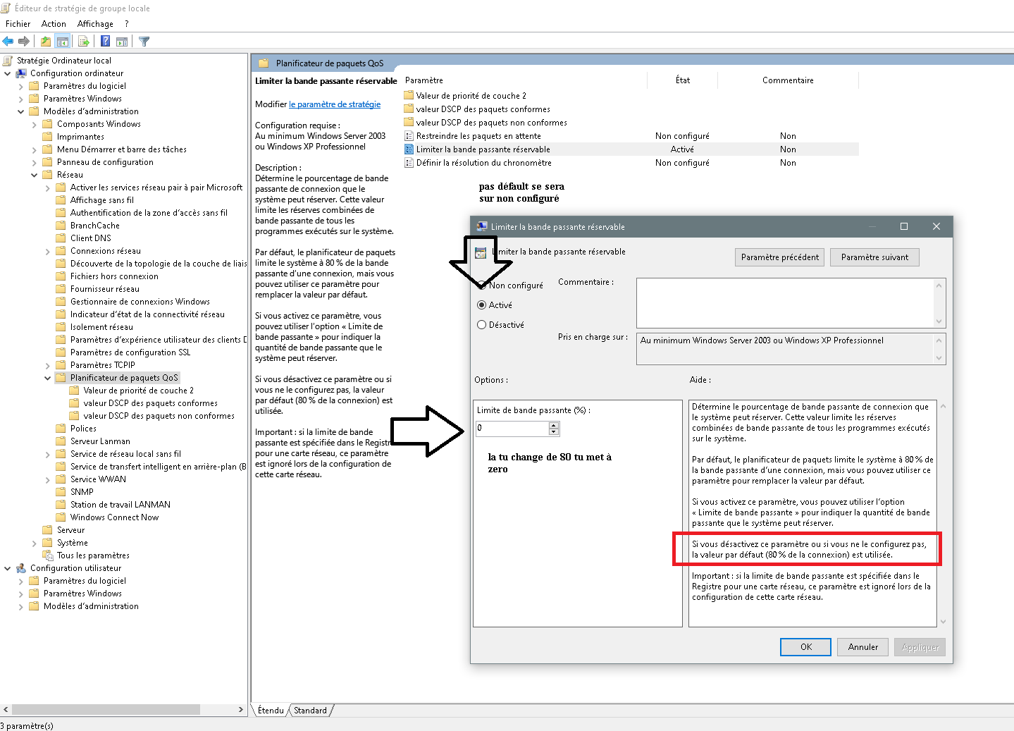This screenshot has height=731, width=1014.
Task: Click the up one level folder icon
Action: click(x=46, y=42)
